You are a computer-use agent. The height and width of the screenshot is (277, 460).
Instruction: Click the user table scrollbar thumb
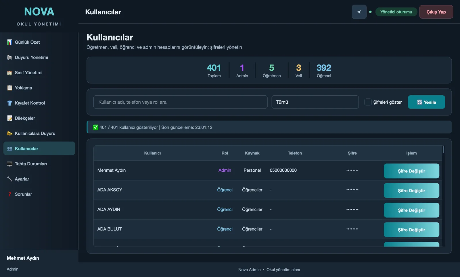[x=443, y=150]
